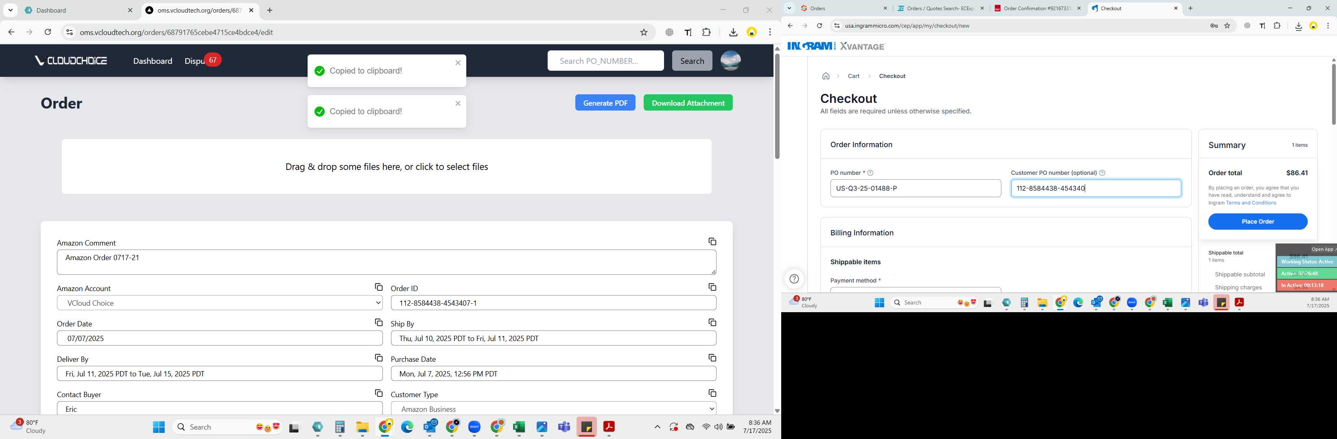Copy the Amazon Account field value

point(378,287)
